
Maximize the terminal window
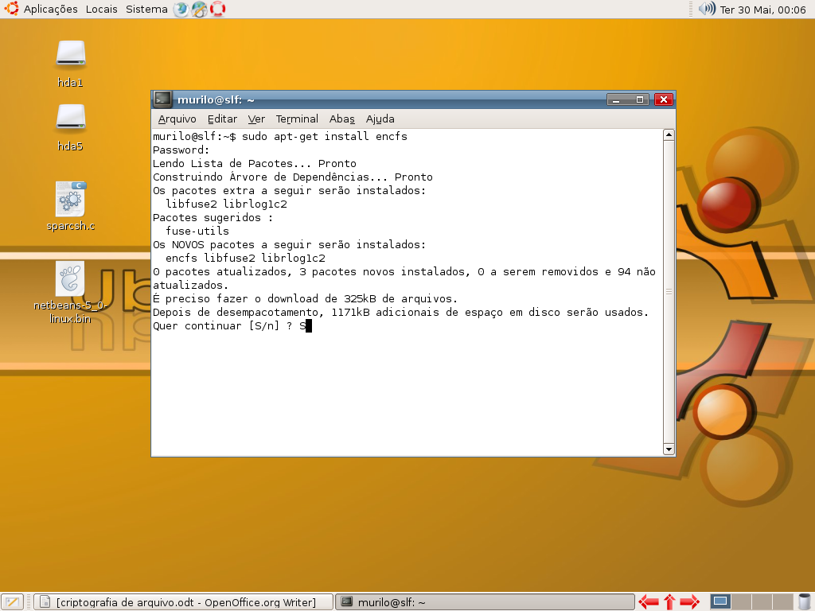(639, 99)
